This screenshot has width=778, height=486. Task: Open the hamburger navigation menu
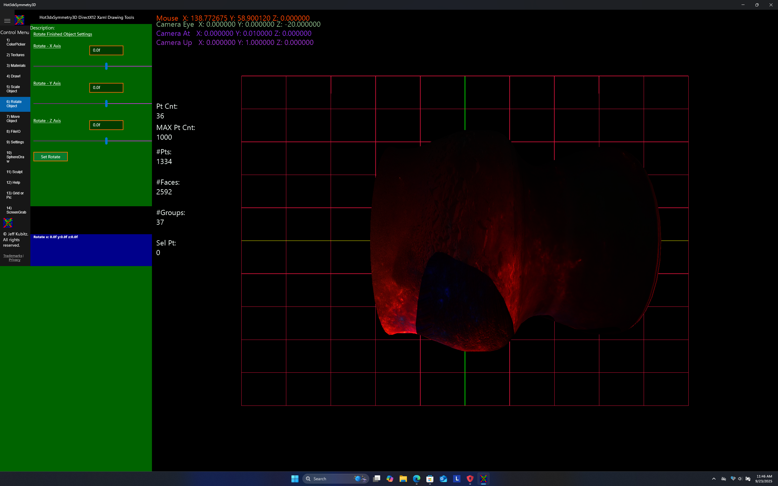(7, 20)
